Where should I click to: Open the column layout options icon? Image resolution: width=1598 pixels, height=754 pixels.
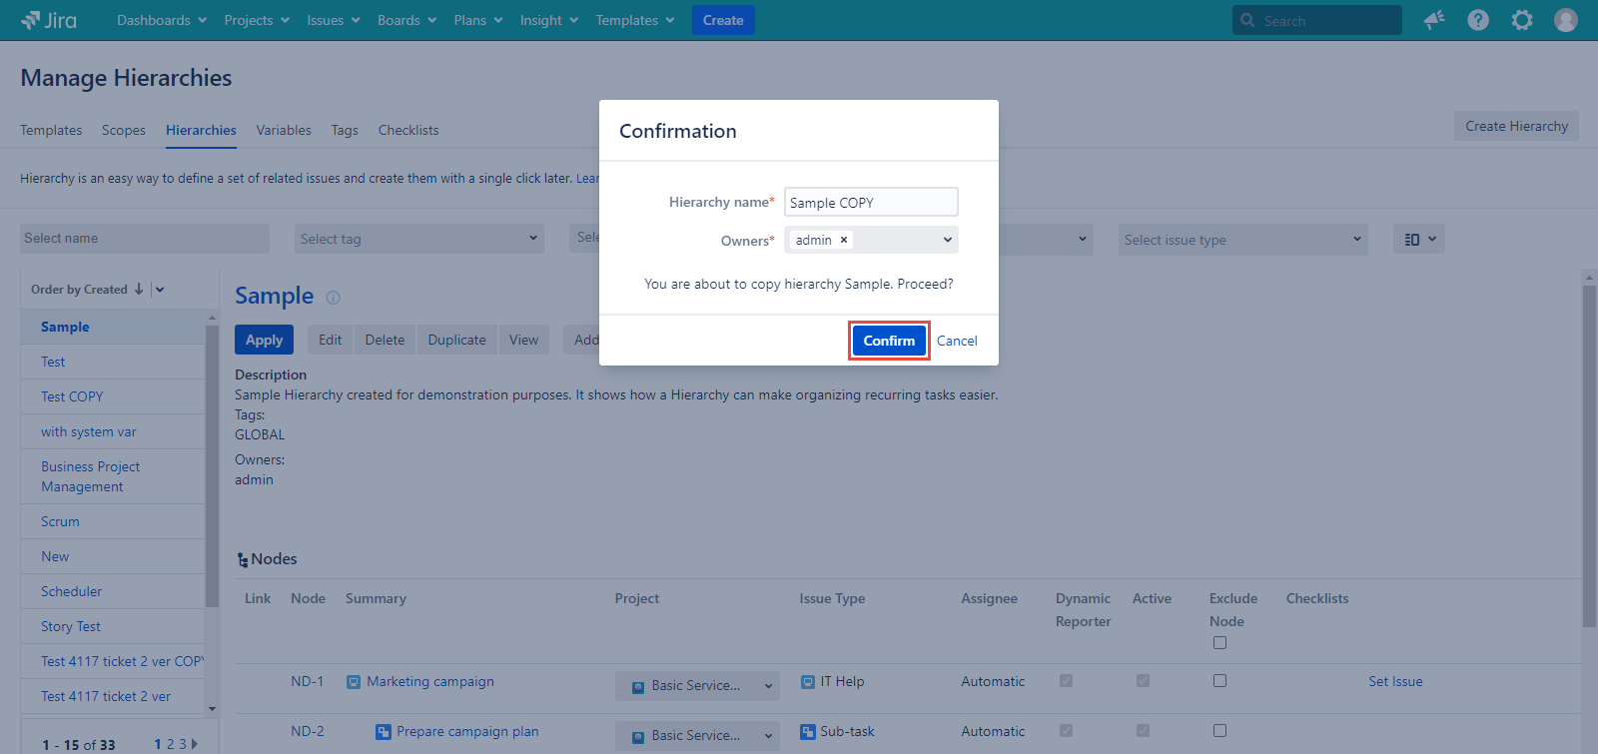tap(1418, 239)
